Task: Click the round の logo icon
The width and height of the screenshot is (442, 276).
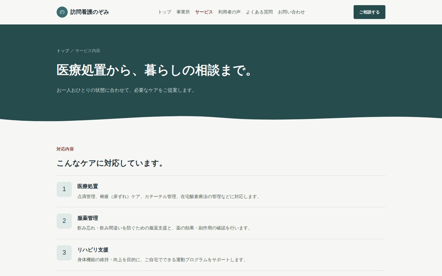Action: click(x=62, y=12)
